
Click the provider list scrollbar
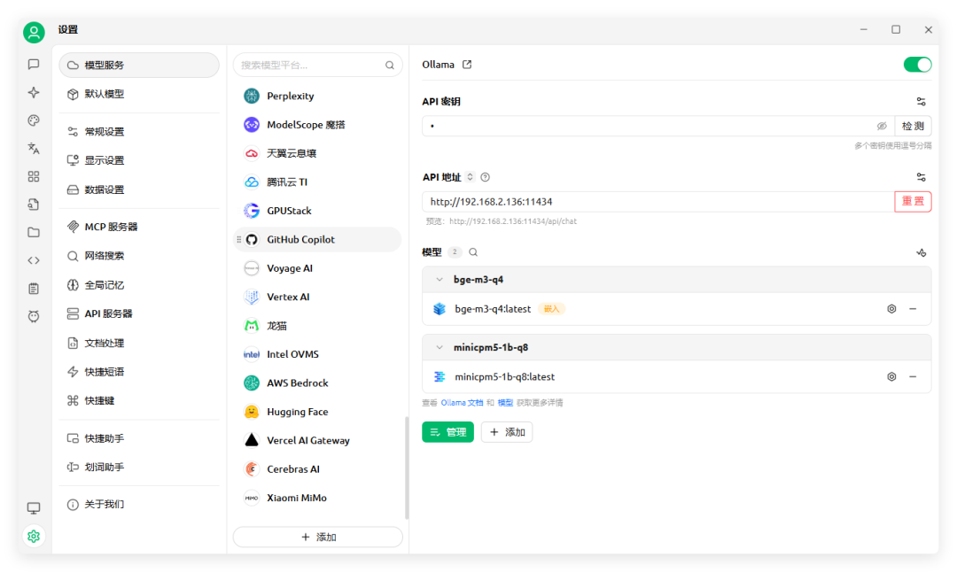click(407, 468)
